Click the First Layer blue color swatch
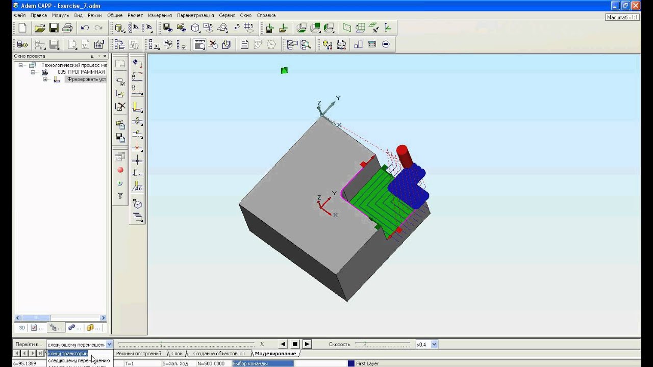 point(351,363)
